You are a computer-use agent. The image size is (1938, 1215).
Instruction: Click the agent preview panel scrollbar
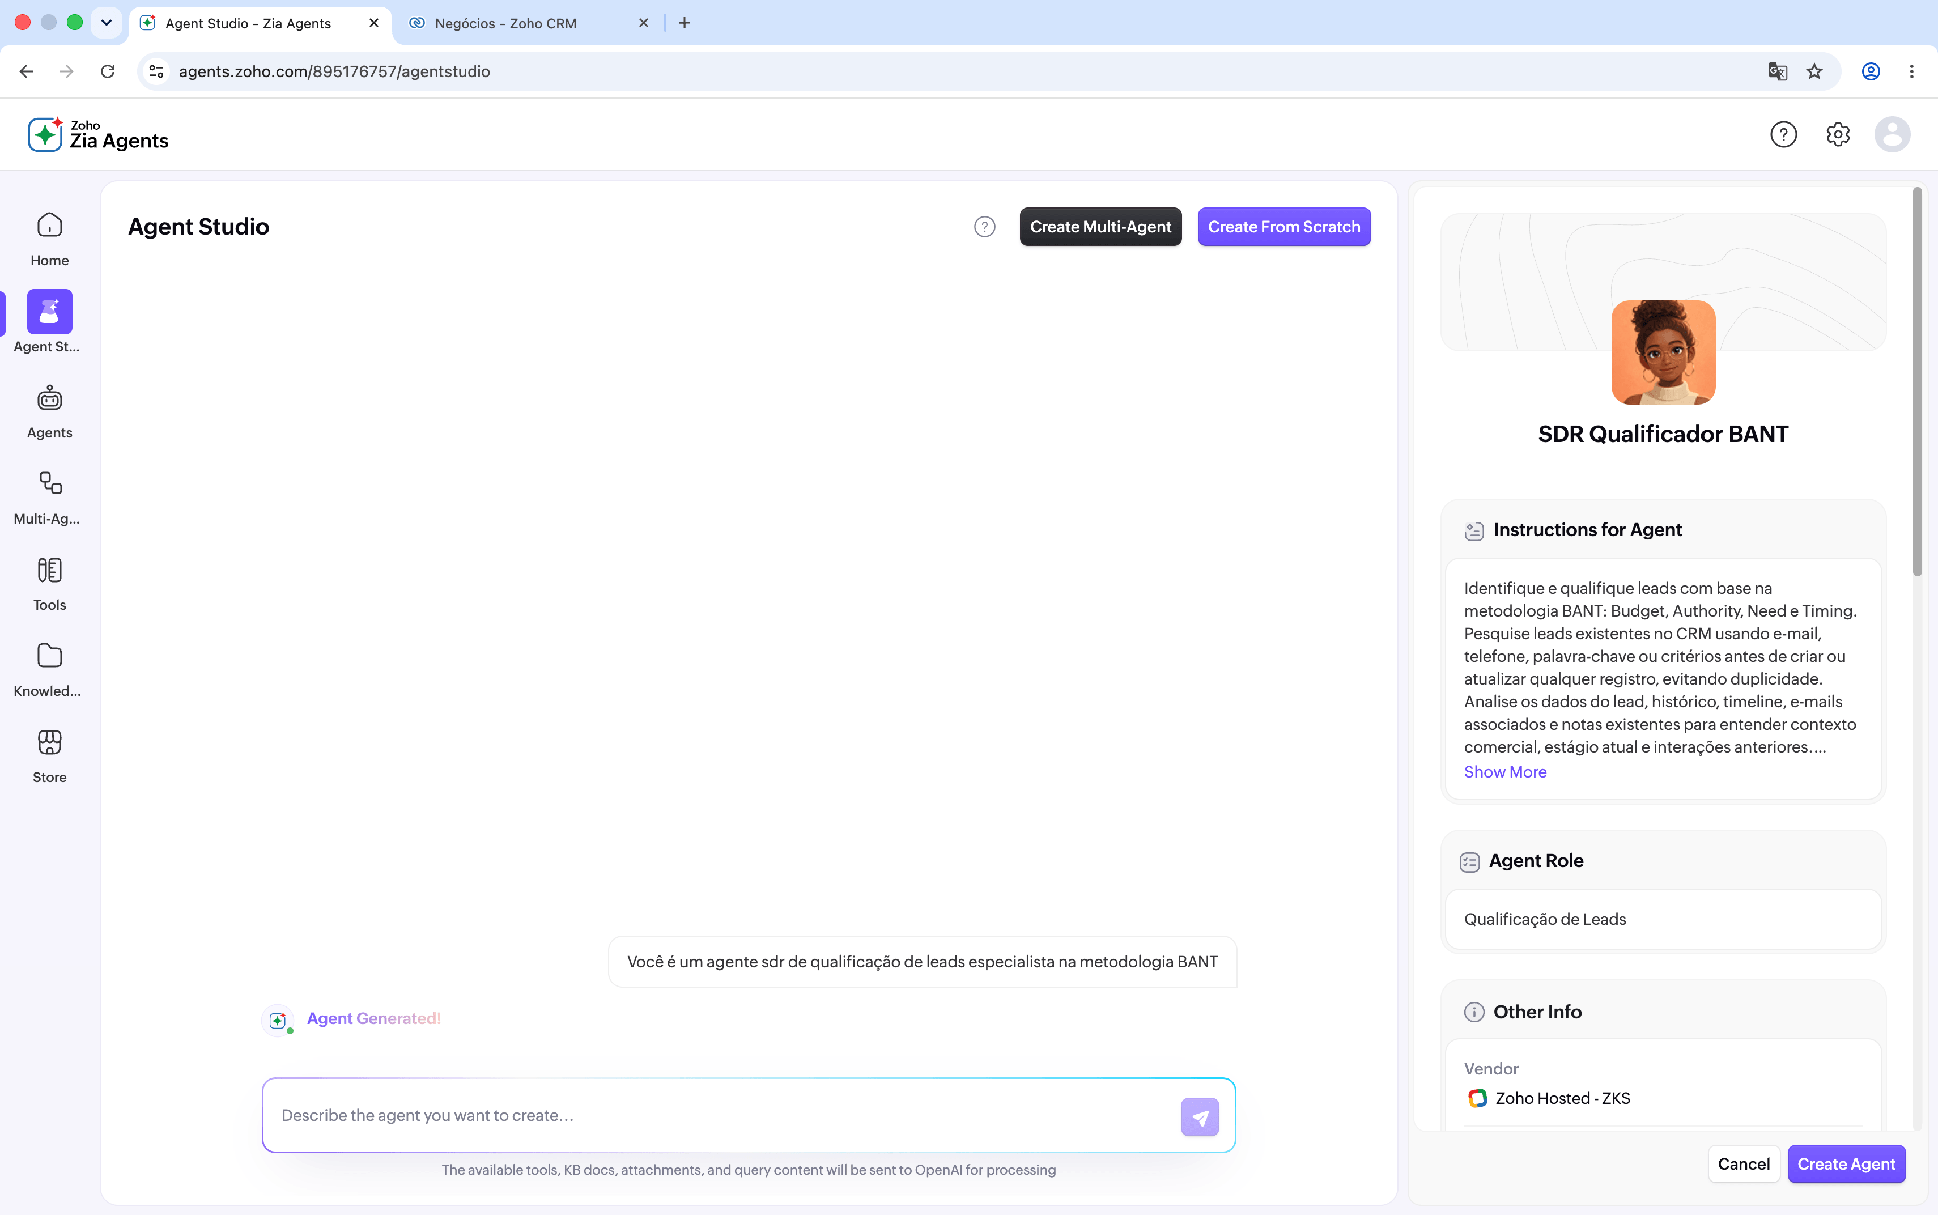1917,382
